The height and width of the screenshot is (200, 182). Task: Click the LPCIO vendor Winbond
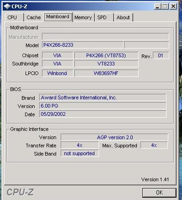tap(57, 73)
